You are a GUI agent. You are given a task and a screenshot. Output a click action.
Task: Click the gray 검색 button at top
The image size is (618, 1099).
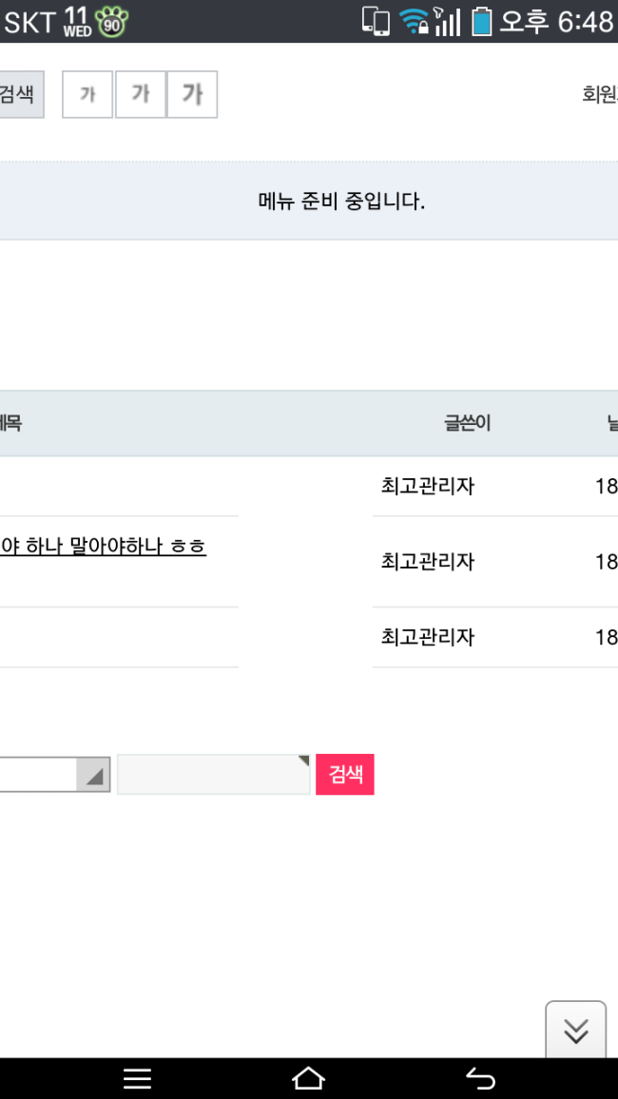tap(17, 95)
